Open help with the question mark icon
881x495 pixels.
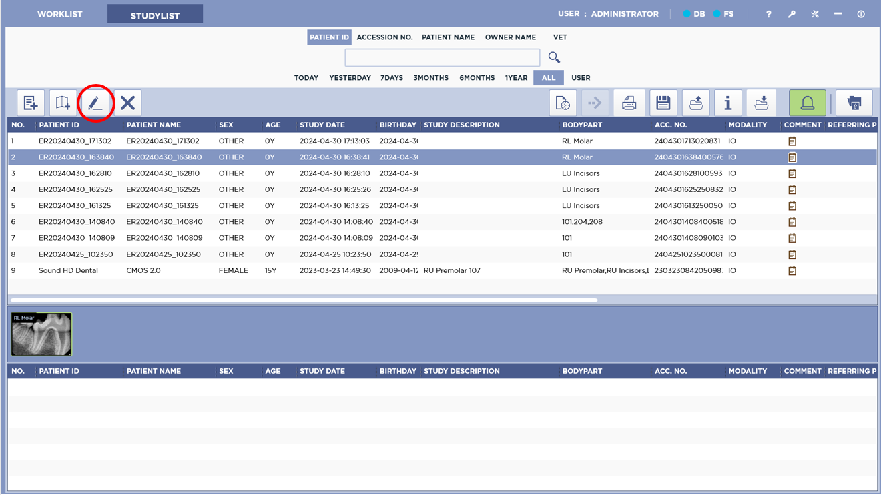point(768,14)
